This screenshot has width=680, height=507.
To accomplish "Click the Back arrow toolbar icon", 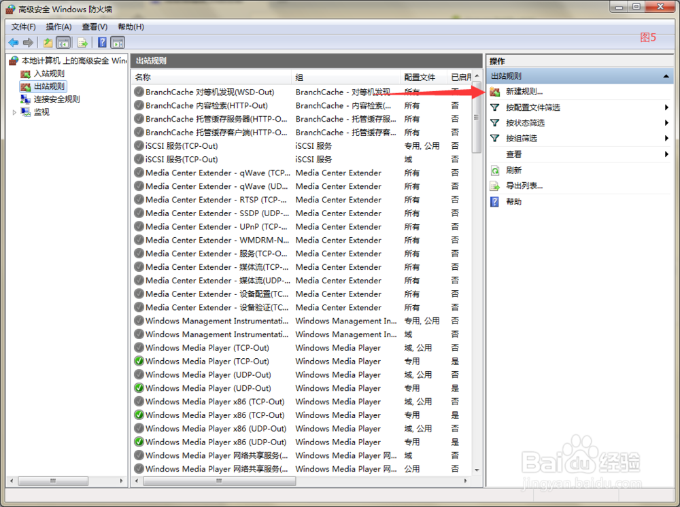I will coord(14,42).
